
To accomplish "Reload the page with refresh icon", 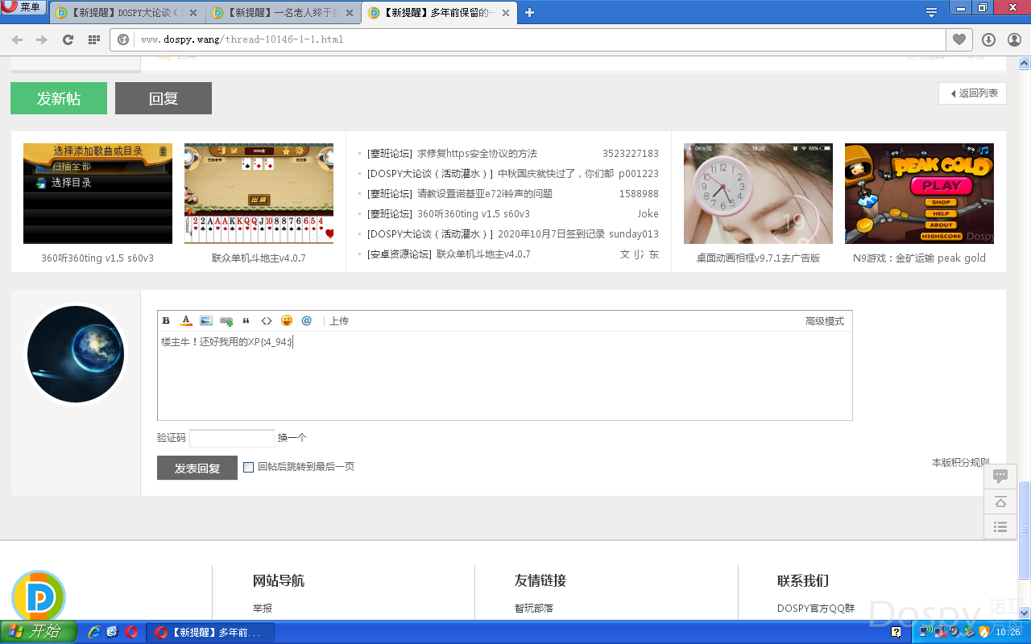I will click(68, 39).
